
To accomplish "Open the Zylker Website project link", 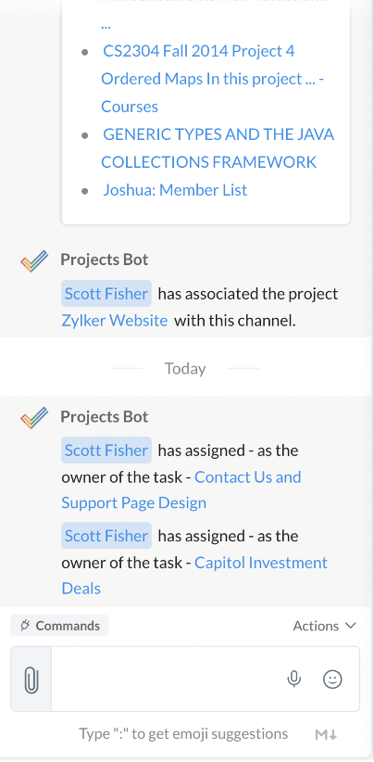I will click(115, 321).
